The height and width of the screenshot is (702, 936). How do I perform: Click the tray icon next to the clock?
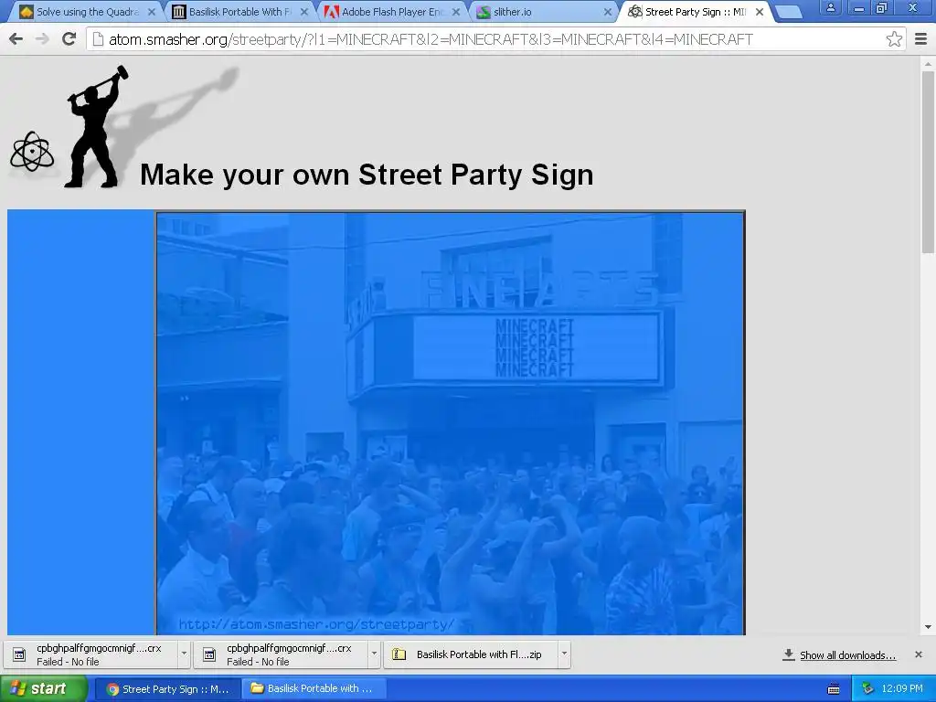(x=867, y=689)
